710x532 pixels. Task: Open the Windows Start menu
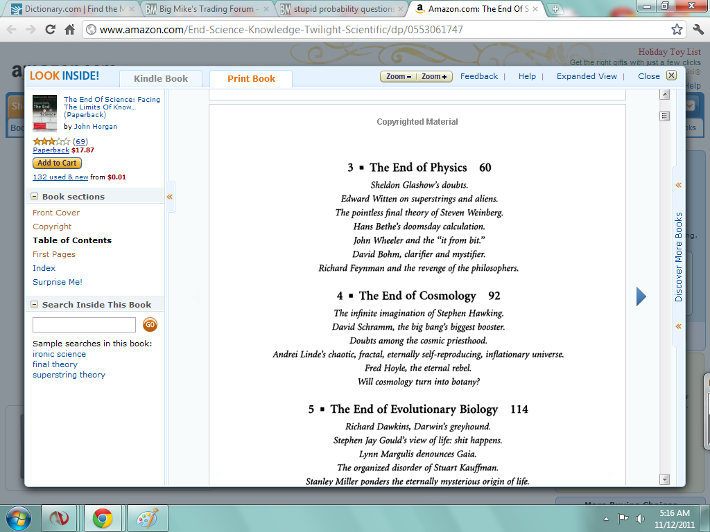pyautogui.click(x=19, y=518)
